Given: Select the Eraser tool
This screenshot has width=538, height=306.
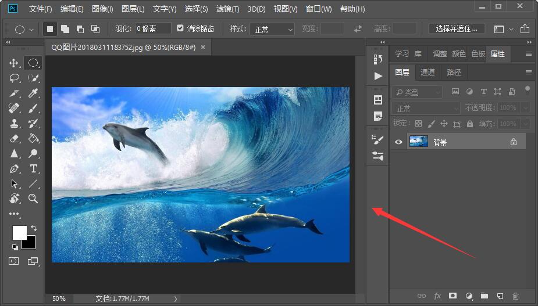Looking at the screenshot, I should [x=14, y=138].
